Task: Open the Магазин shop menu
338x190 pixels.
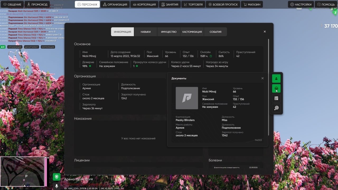Action: (252, 4)
